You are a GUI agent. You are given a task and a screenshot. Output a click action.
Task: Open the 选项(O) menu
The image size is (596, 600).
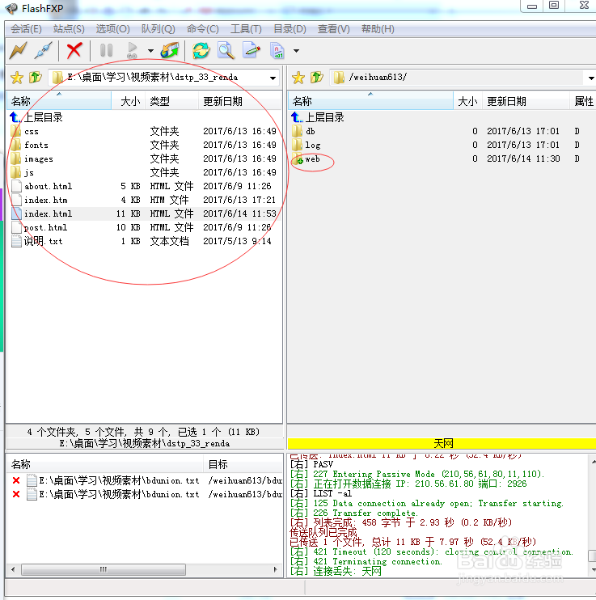tap(112, 29)
